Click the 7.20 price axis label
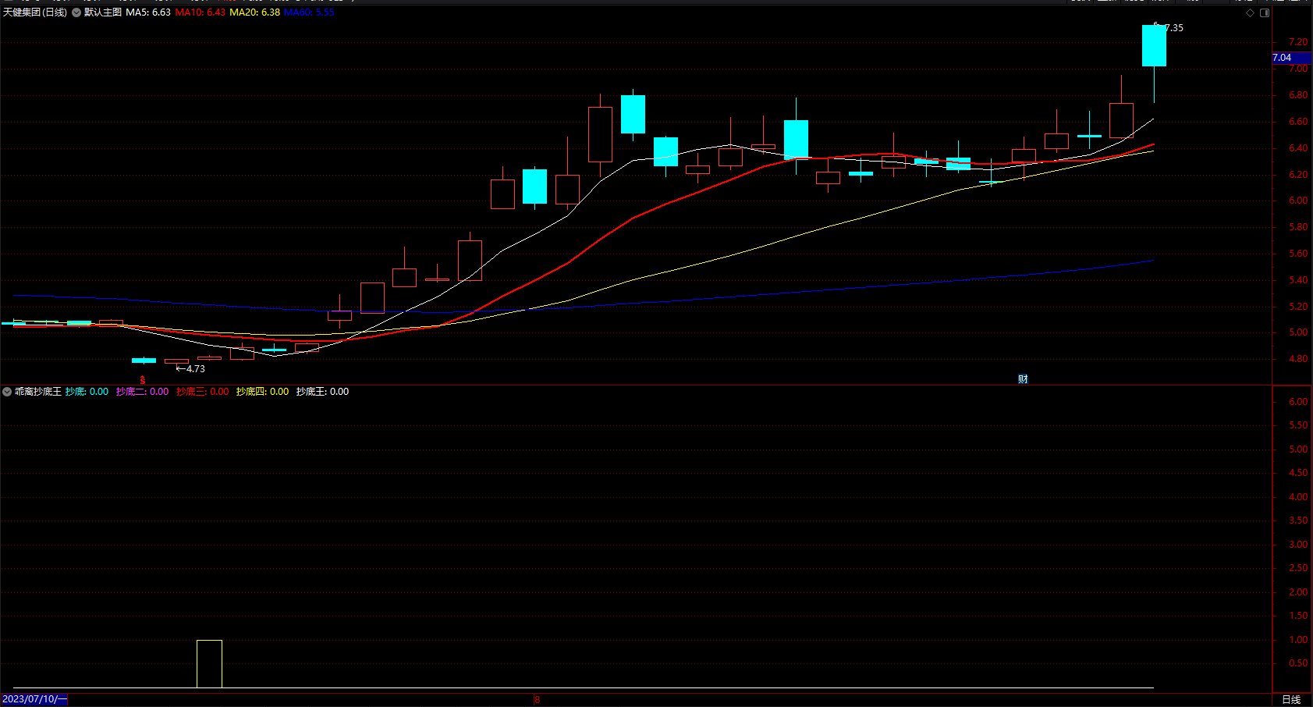The height and width of the screenshot is (707, 1313). coord(1298,42)
